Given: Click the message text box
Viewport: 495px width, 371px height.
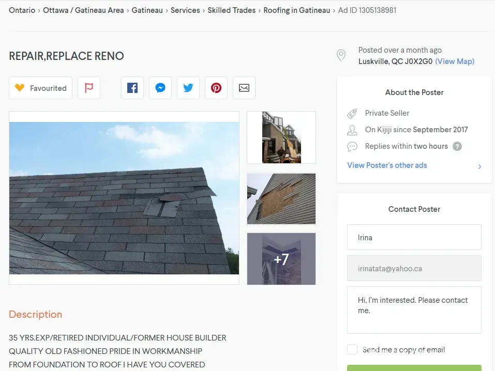Looking at the screenshot, I should point(414,310).
